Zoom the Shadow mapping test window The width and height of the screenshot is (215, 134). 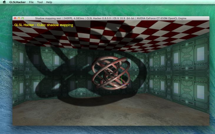pos(23,18)
